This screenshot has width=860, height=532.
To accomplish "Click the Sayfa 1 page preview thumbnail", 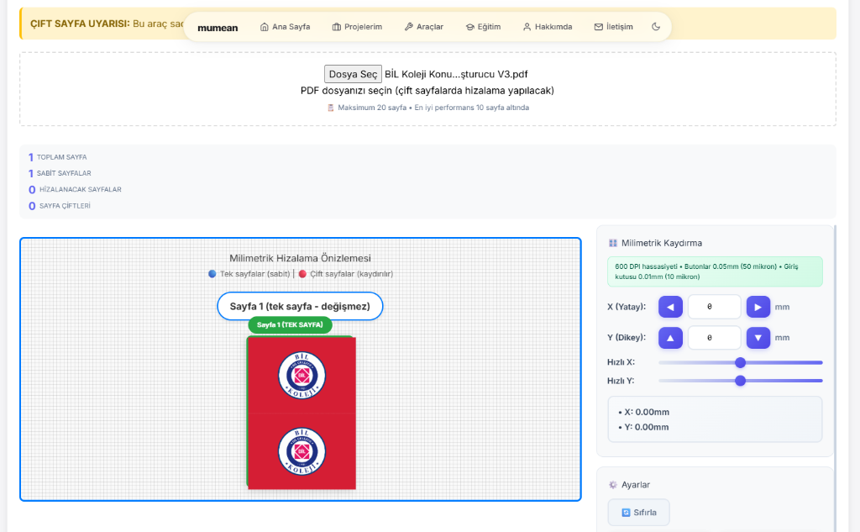I will 302,413.
